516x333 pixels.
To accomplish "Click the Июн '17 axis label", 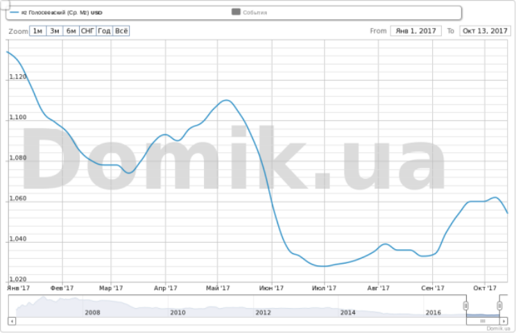I will (x=271, y=288).
